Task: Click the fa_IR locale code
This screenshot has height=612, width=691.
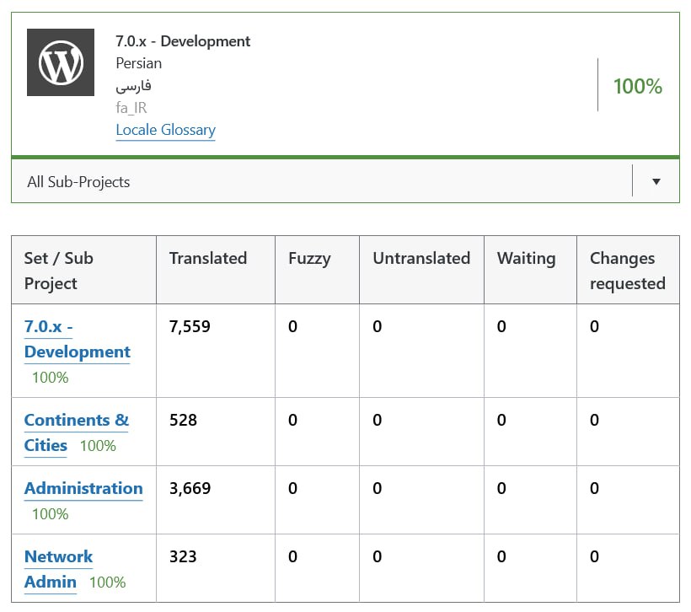Action: coord(131,108)
